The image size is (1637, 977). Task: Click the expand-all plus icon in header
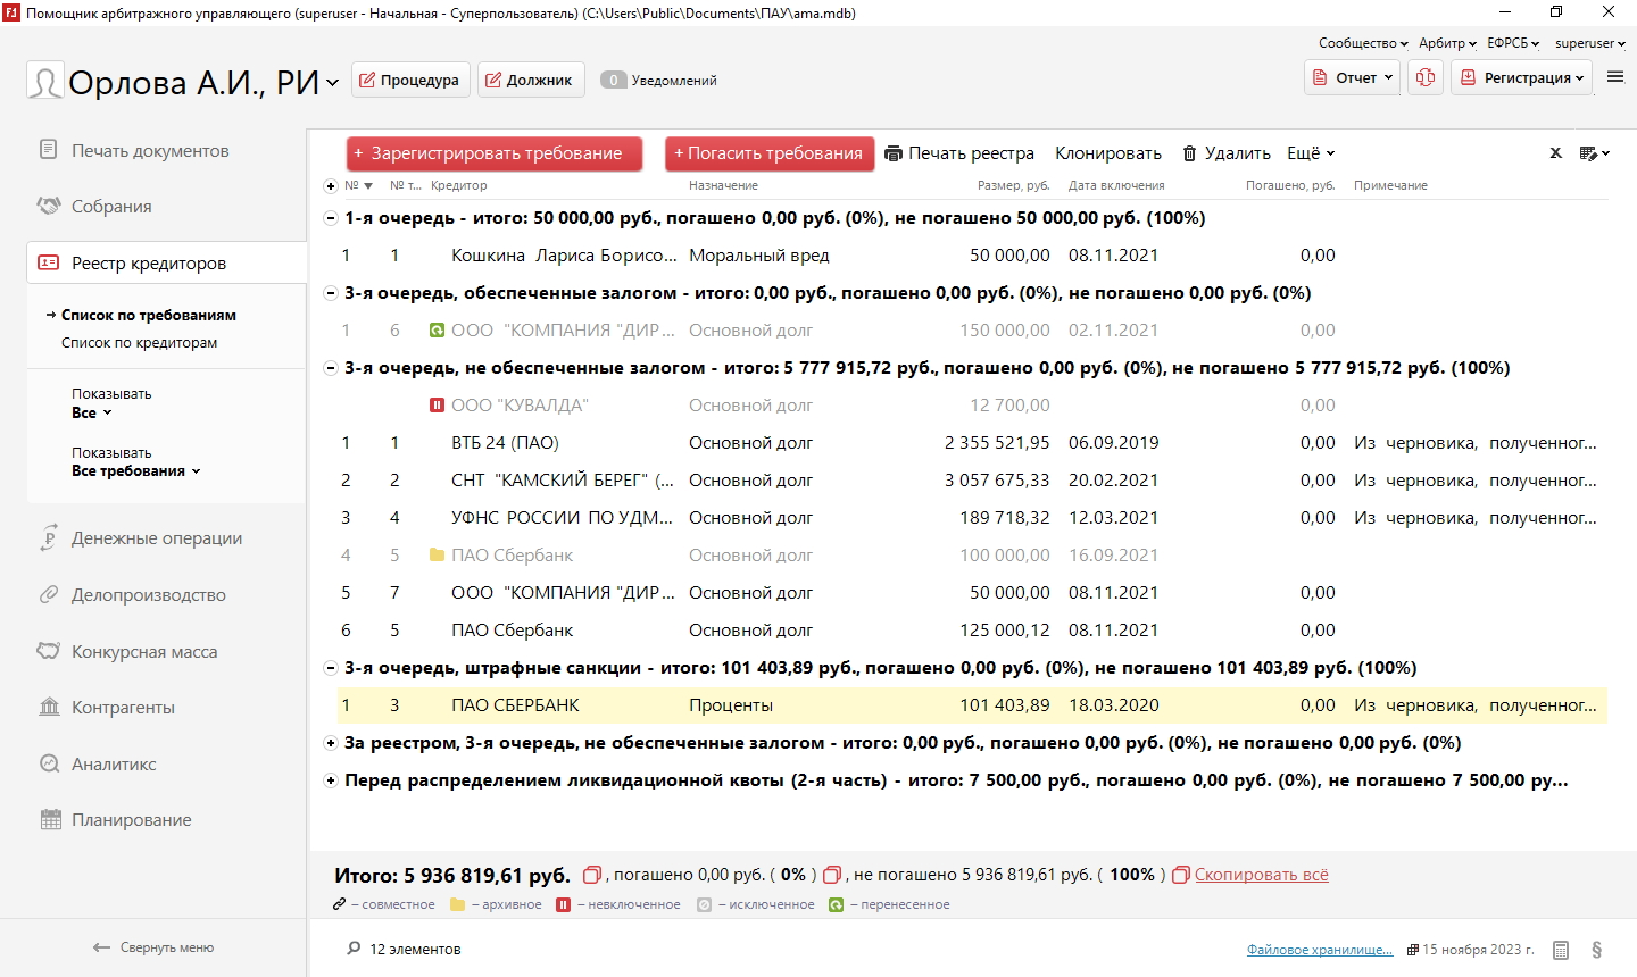pyautogui.click(x=331, y=186)
